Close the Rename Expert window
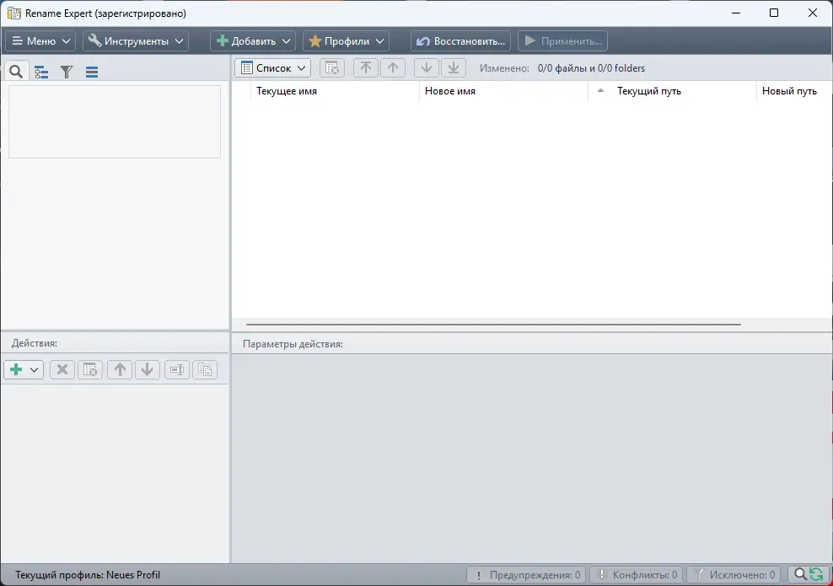833x586 pixels. pyautogui.click(x=812, y=13)
